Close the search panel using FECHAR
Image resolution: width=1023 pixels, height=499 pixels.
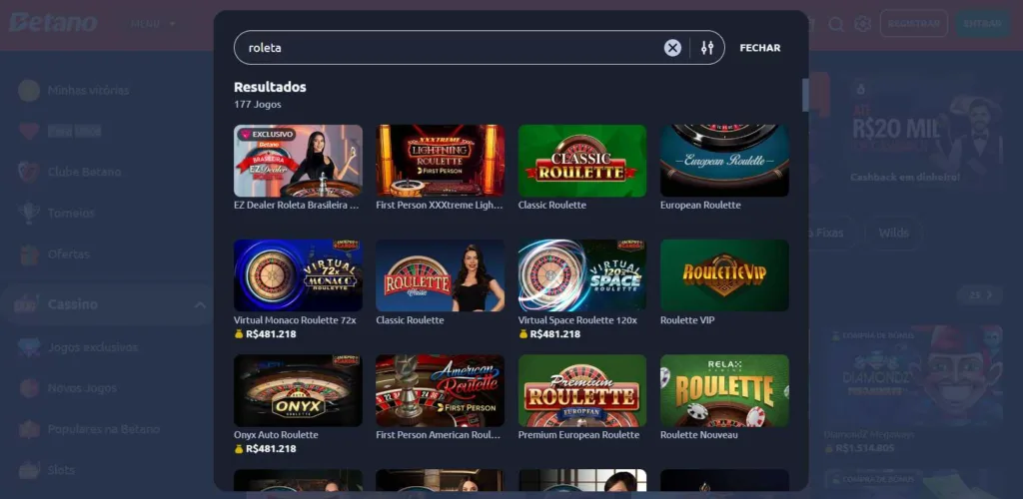[759, 48]
